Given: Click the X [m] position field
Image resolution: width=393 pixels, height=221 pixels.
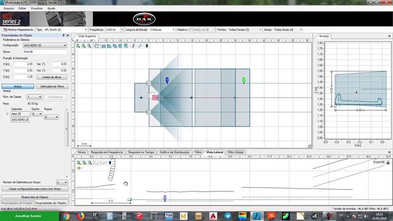Looking at the screenshot, I should point(23,64).
